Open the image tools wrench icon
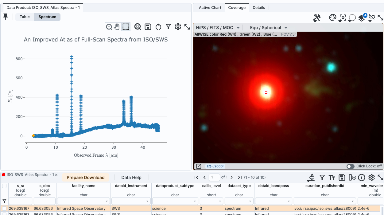This screenshot has width=384, height=215. 317,18
